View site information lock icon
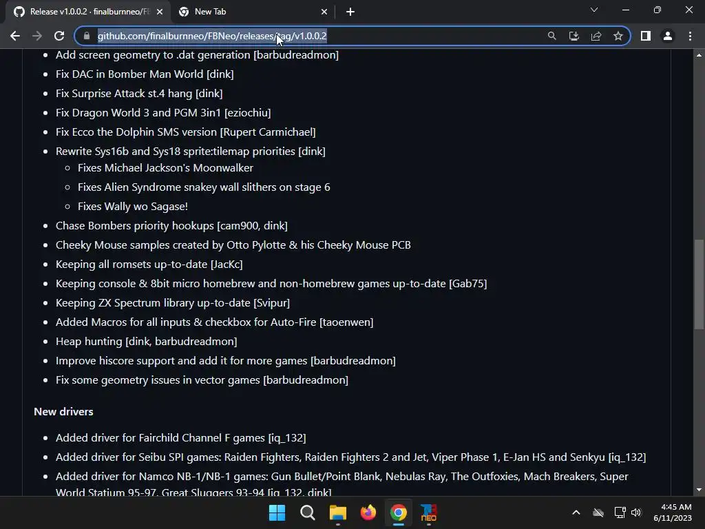Screen dimensions: 705x529 (87, 36)
